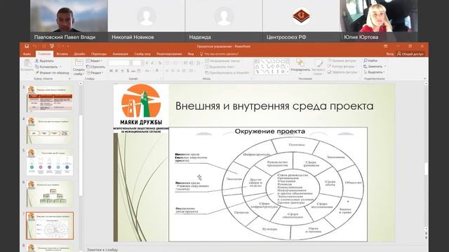Switch to the Дизайн tab

(79, 54)
